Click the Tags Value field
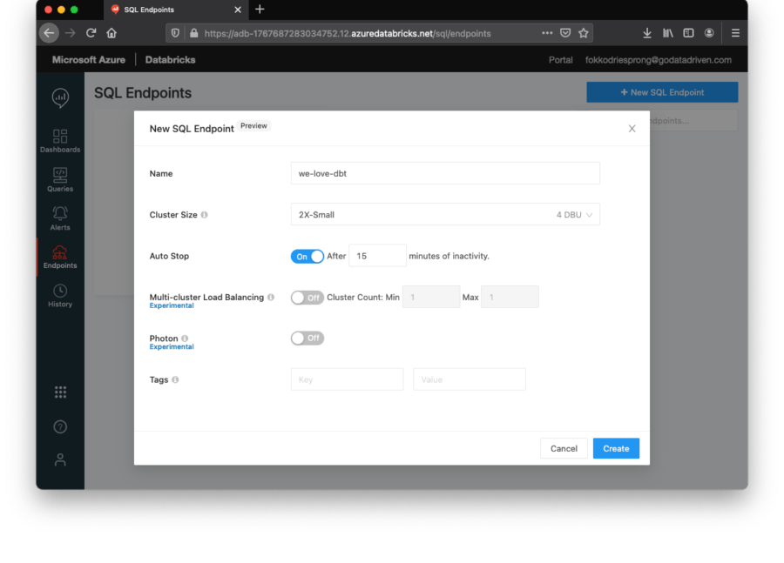This screenshot has width=784, height=563. coord(469,379)
